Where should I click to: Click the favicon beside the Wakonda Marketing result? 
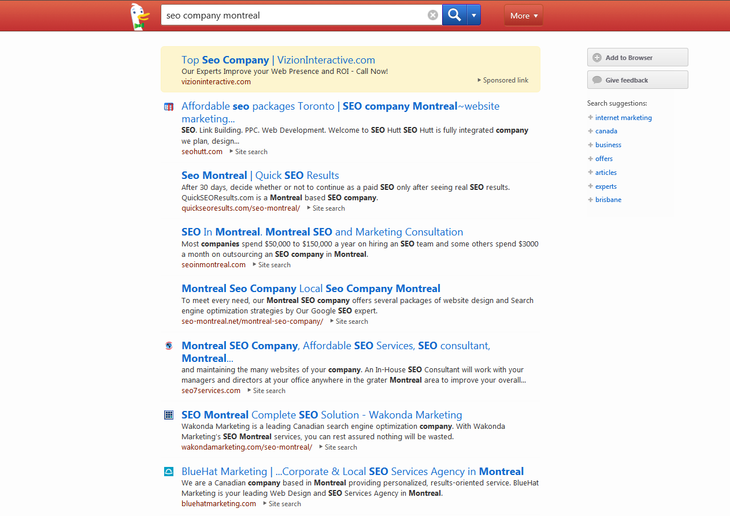click(168, 414)
